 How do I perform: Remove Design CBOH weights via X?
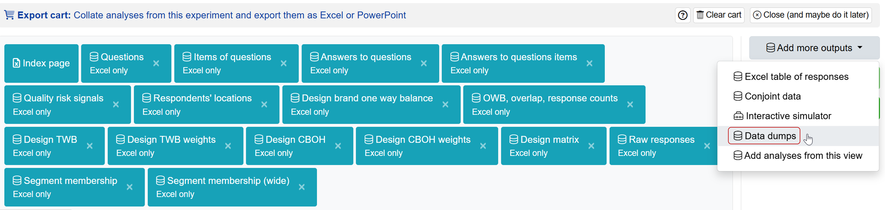pos(483,146)
